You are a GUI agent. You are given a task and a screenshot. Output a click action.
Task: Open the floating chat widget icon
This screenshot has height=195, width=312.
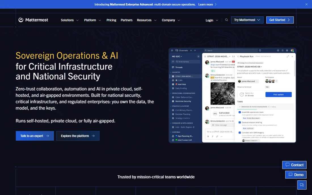coord(302,185)
